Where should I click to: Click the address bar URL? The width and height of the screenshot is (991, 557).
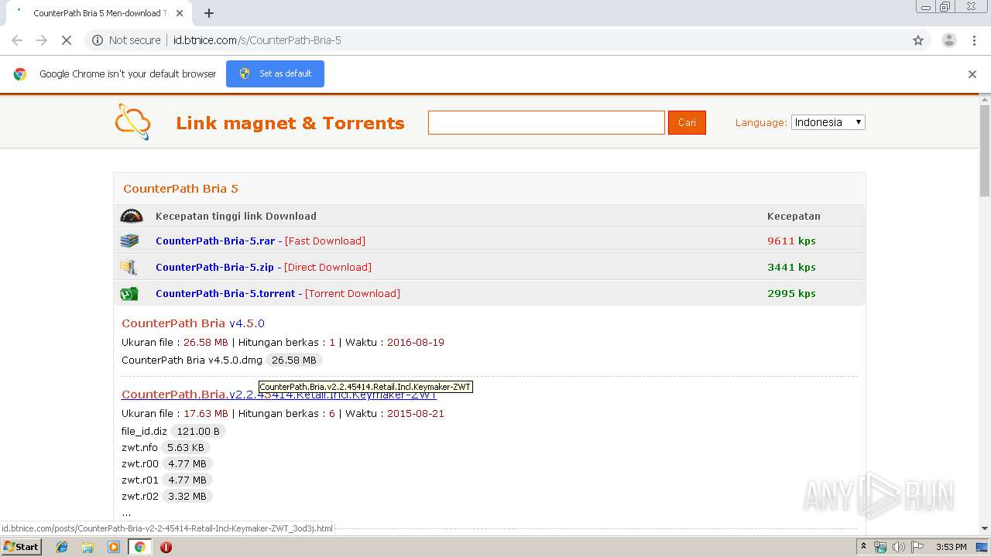tap(257, 40)
